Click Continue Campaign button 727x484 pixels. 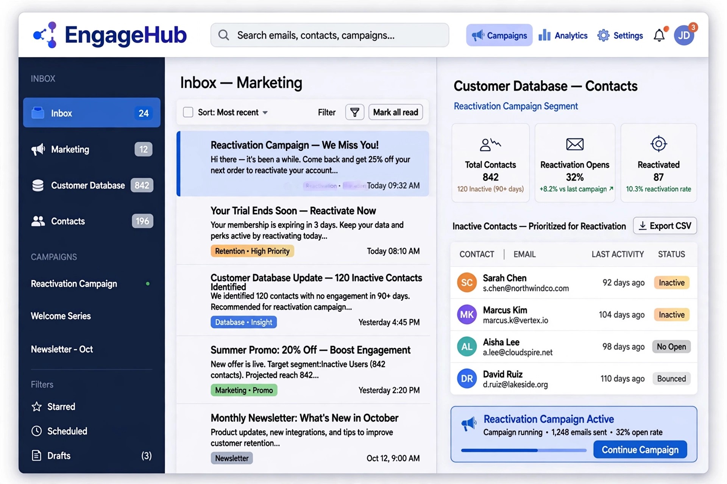(x=640, y=450)
